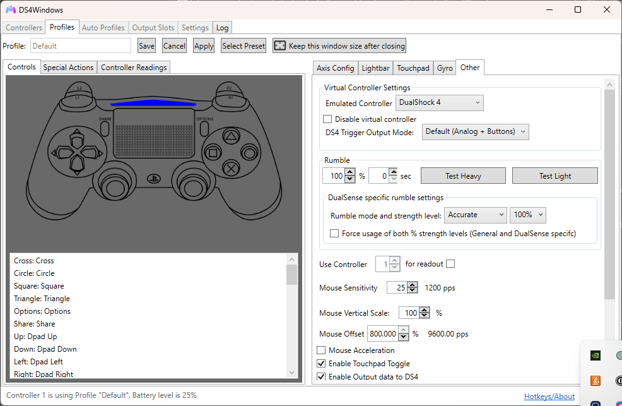This screenshot has height=406, width=622.
Task: Click Test Light rumble button
Action: pos(555,176)
